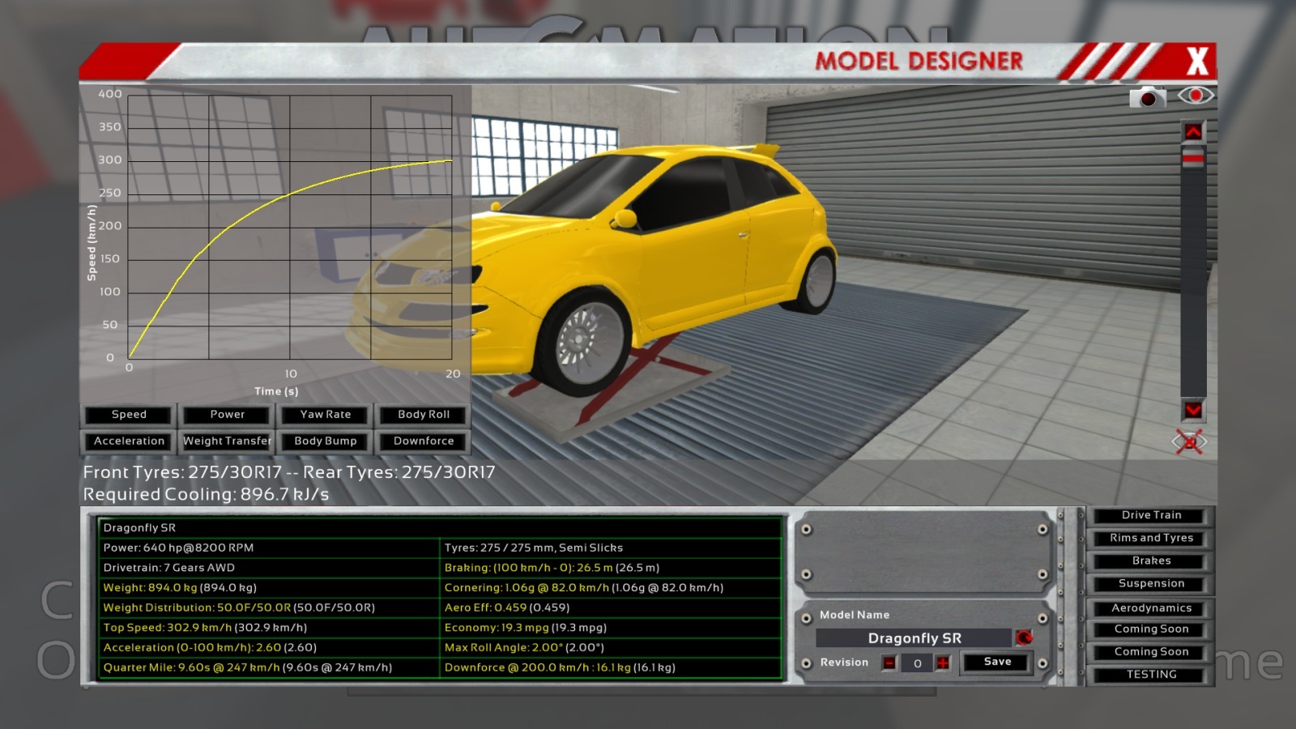Close the Model Designer with the X
This screenshot has width=1296, height=729.
pos(1197,61)
